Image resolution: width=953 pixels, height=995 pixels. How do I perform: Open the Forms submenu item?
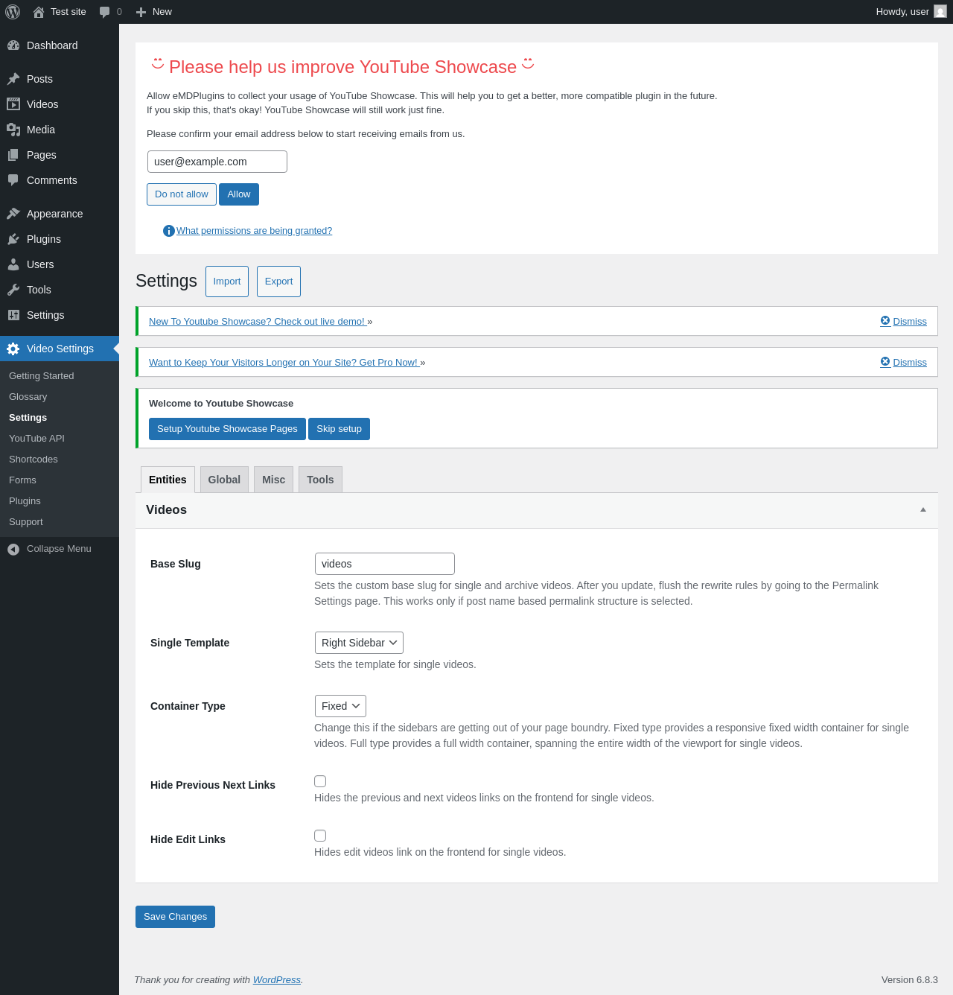click(22, 480)
